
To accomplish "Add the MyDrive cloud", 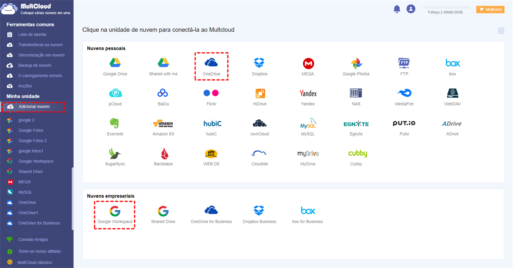I will click(308, 157).
